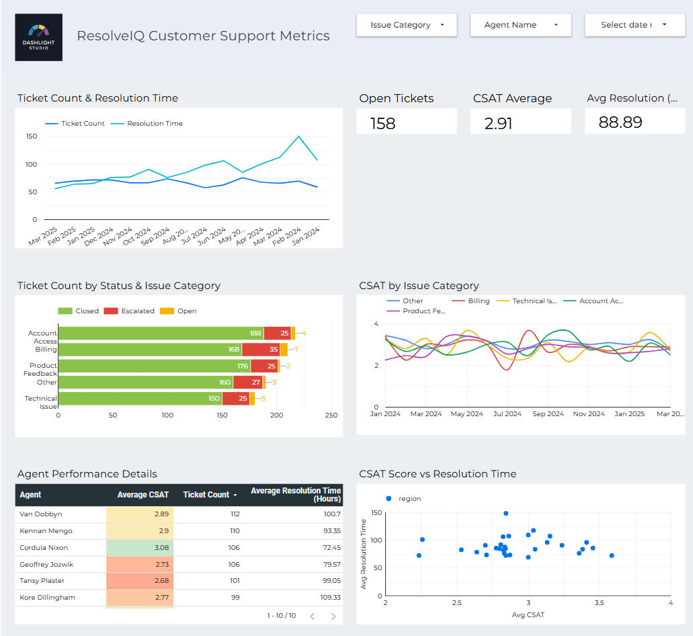Sort by Average Resolution Time column

tap(296, 495)
